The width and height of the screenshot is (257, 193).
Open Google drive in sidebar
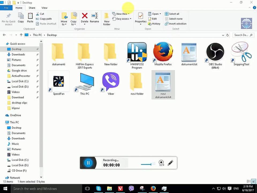tap(19, 70)
